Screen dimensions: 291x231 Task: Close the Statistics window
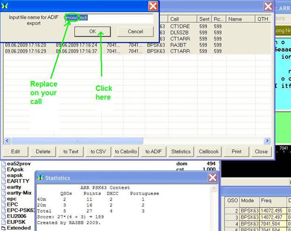point(213,178)
